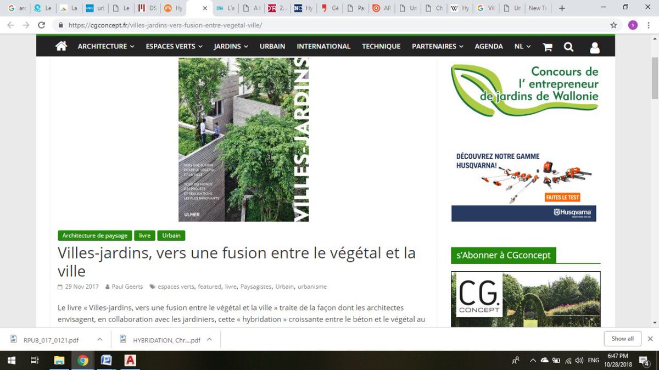Open the 'featured' tag link
Viewport: 659px width, 370px height.
point(209,287)
